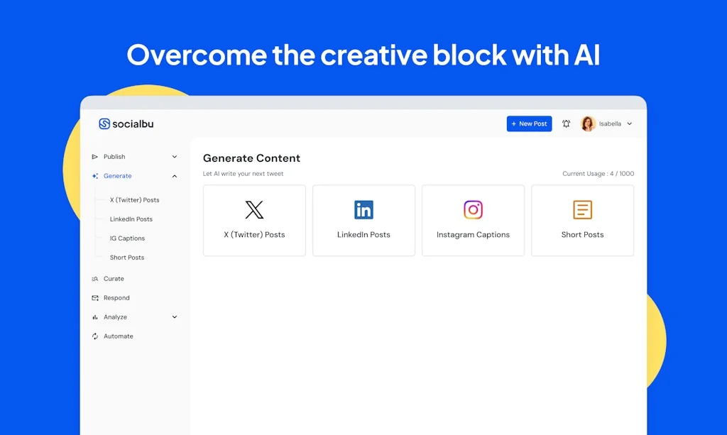Select the Curate sidebar icon
The height and width of the screenshot is (435, 727).
[95, 279]
